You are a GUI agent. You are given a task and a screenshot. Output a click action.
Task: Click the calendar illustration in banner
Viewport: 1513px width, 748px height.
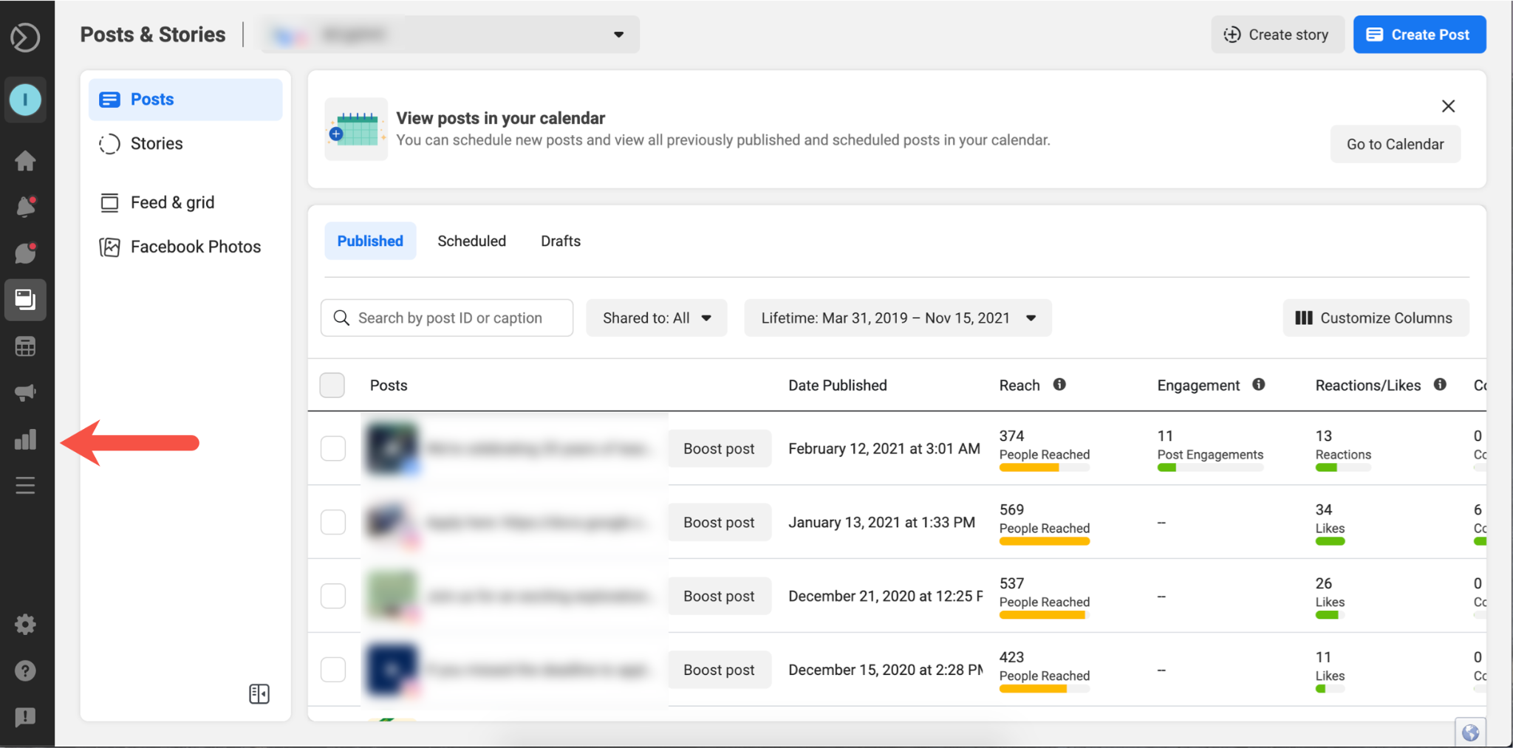356,129
